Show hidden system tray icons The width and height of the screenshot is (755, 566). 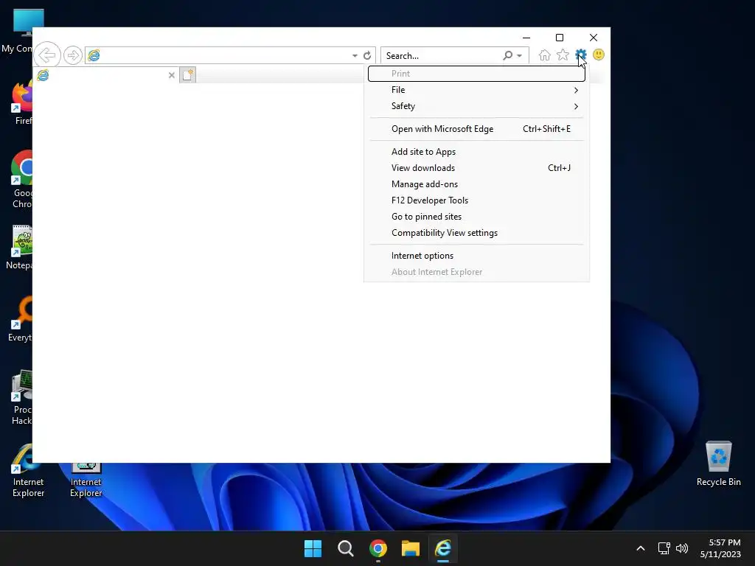coord(641,548)
